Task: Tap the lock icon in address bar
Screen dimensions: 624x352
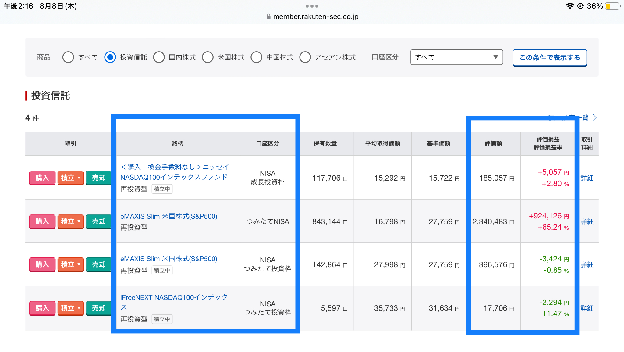Action: pyautogui.click(x=268, y=17)
